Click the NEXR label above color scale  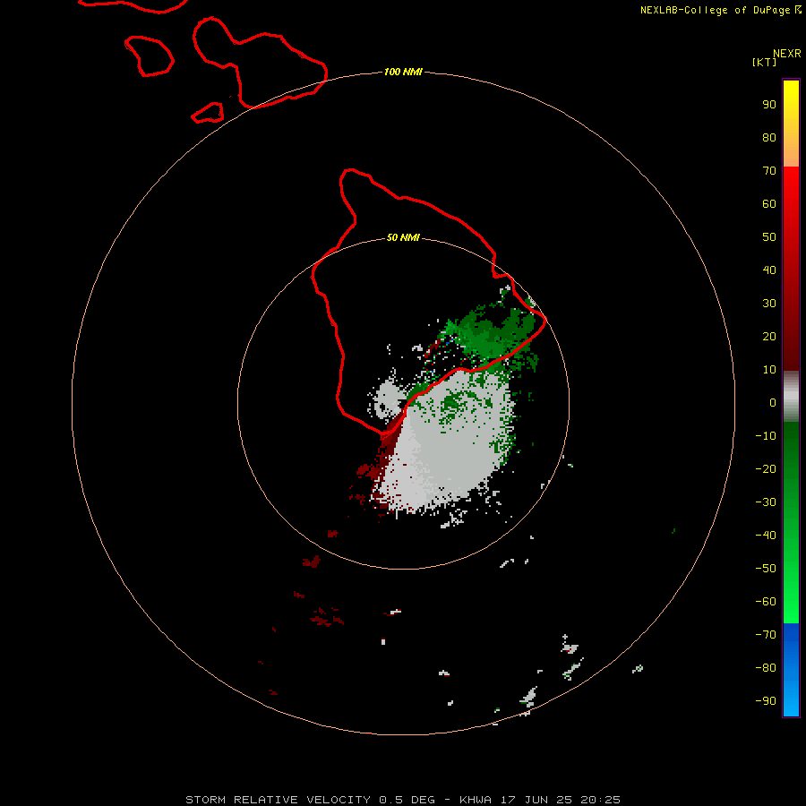[787, 54]
